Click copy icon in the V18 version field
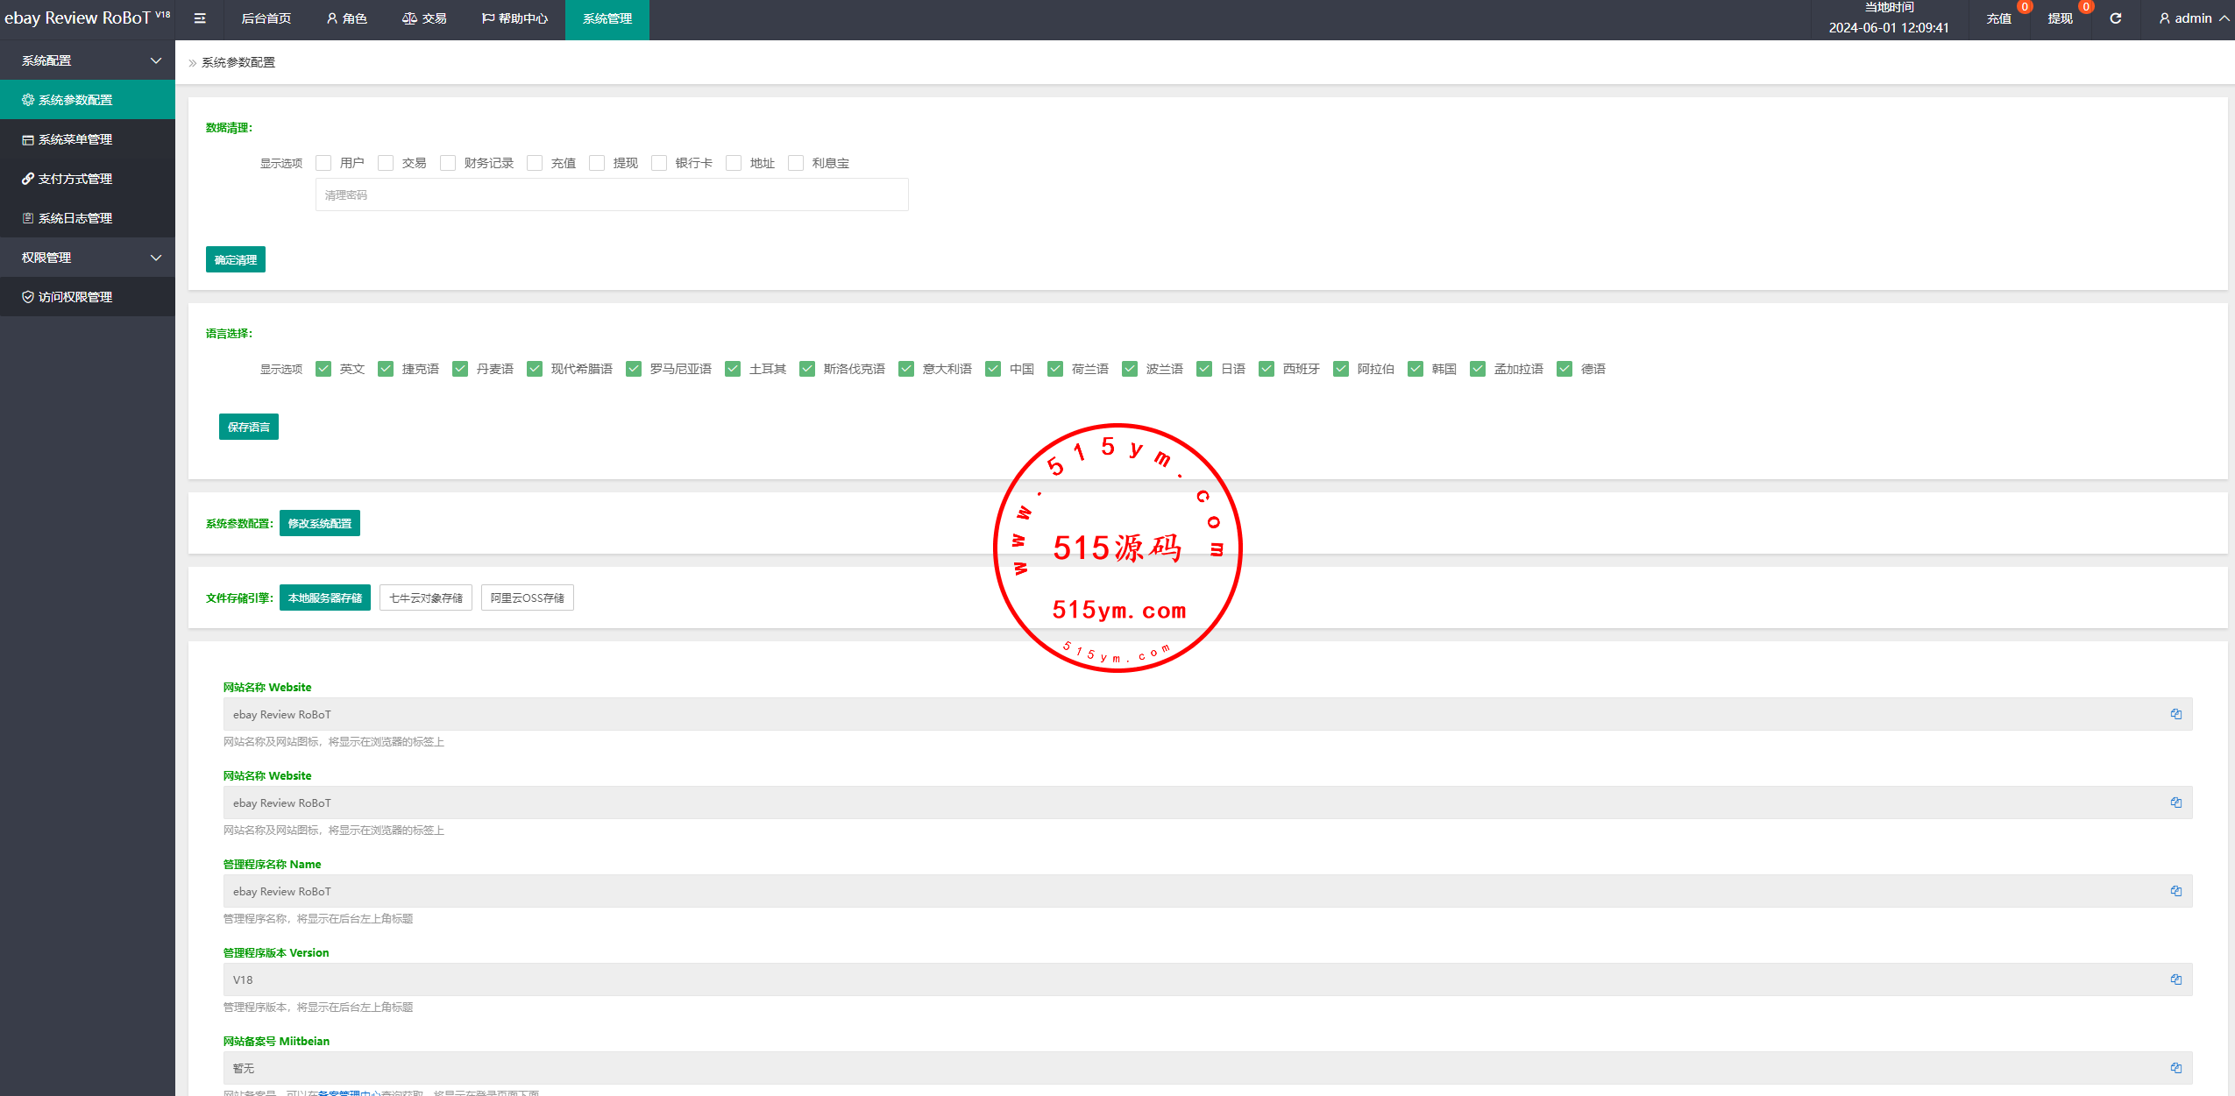The height and width of the screenshot is (1096, 2235). [x=2175, y=979]
